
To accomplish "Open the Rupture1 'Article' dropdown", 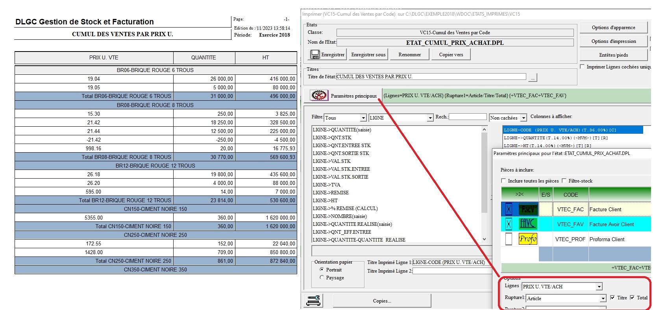I will click(x=603, y=299).
